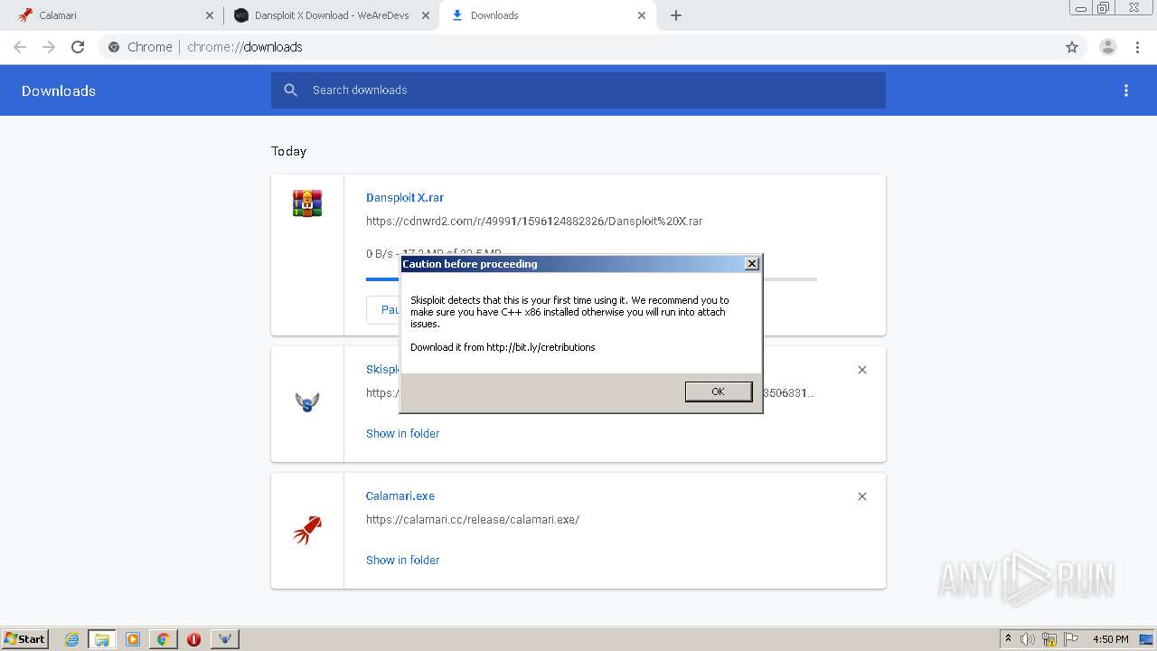
Task: Reload the downloads page
Action: click(78, 47)
